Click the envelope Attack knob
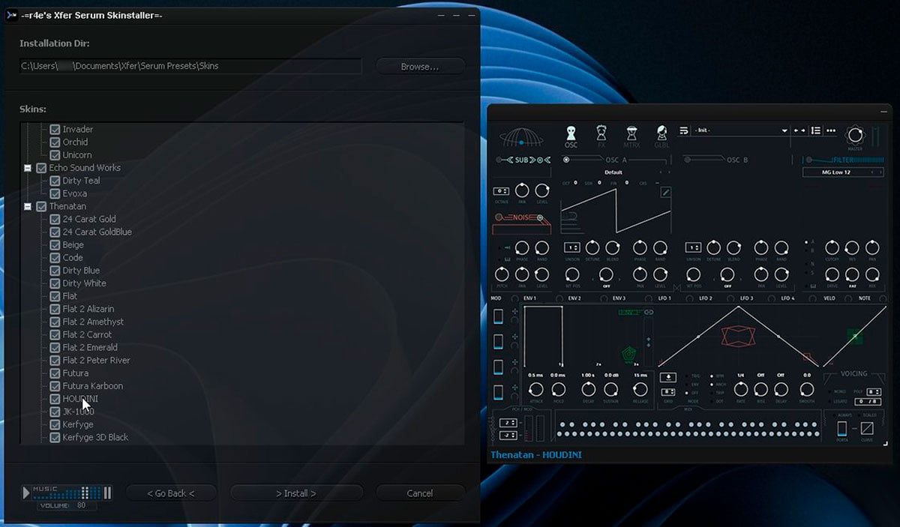900x527 pixels. coord(535,389)
